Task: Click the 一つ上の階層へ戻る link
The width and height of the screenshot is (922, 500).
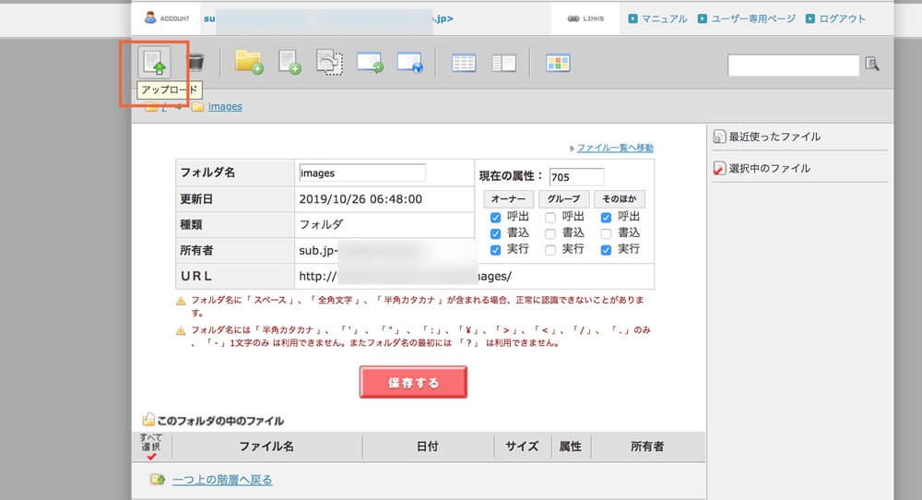Action: point(222,480)
